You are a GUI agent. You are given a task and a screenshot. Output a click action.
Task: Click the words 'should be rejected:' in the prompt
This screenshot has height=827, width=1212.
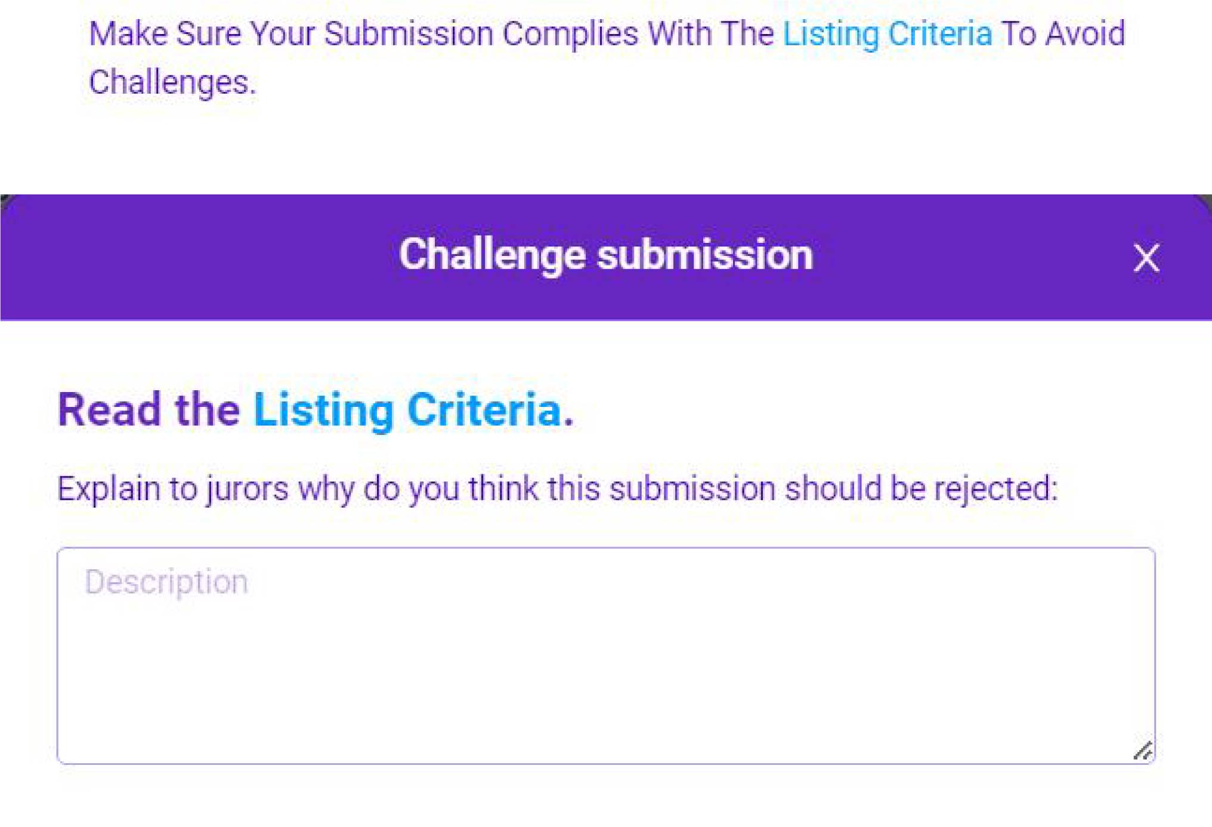tap(921, 489)
